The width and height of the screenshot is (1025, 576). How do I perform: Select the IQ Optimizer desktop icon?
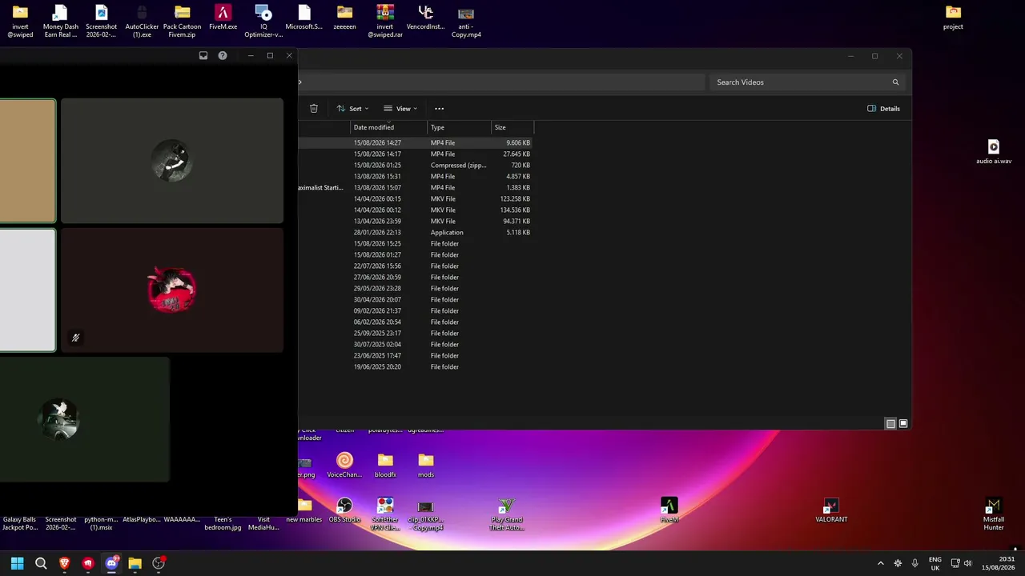point(263,22)
